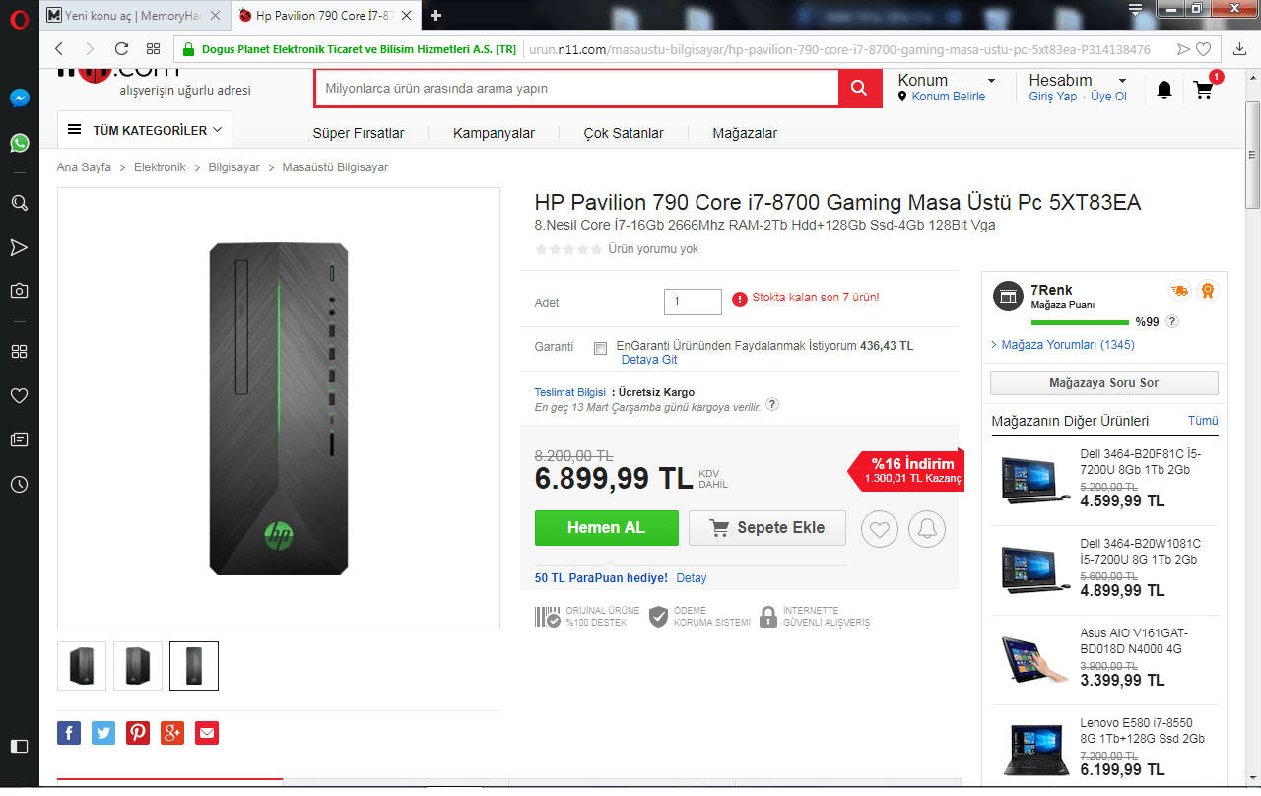Share product on Google Plus
This screenshot has height=796, width=1261.
click(x=172, y=733)
